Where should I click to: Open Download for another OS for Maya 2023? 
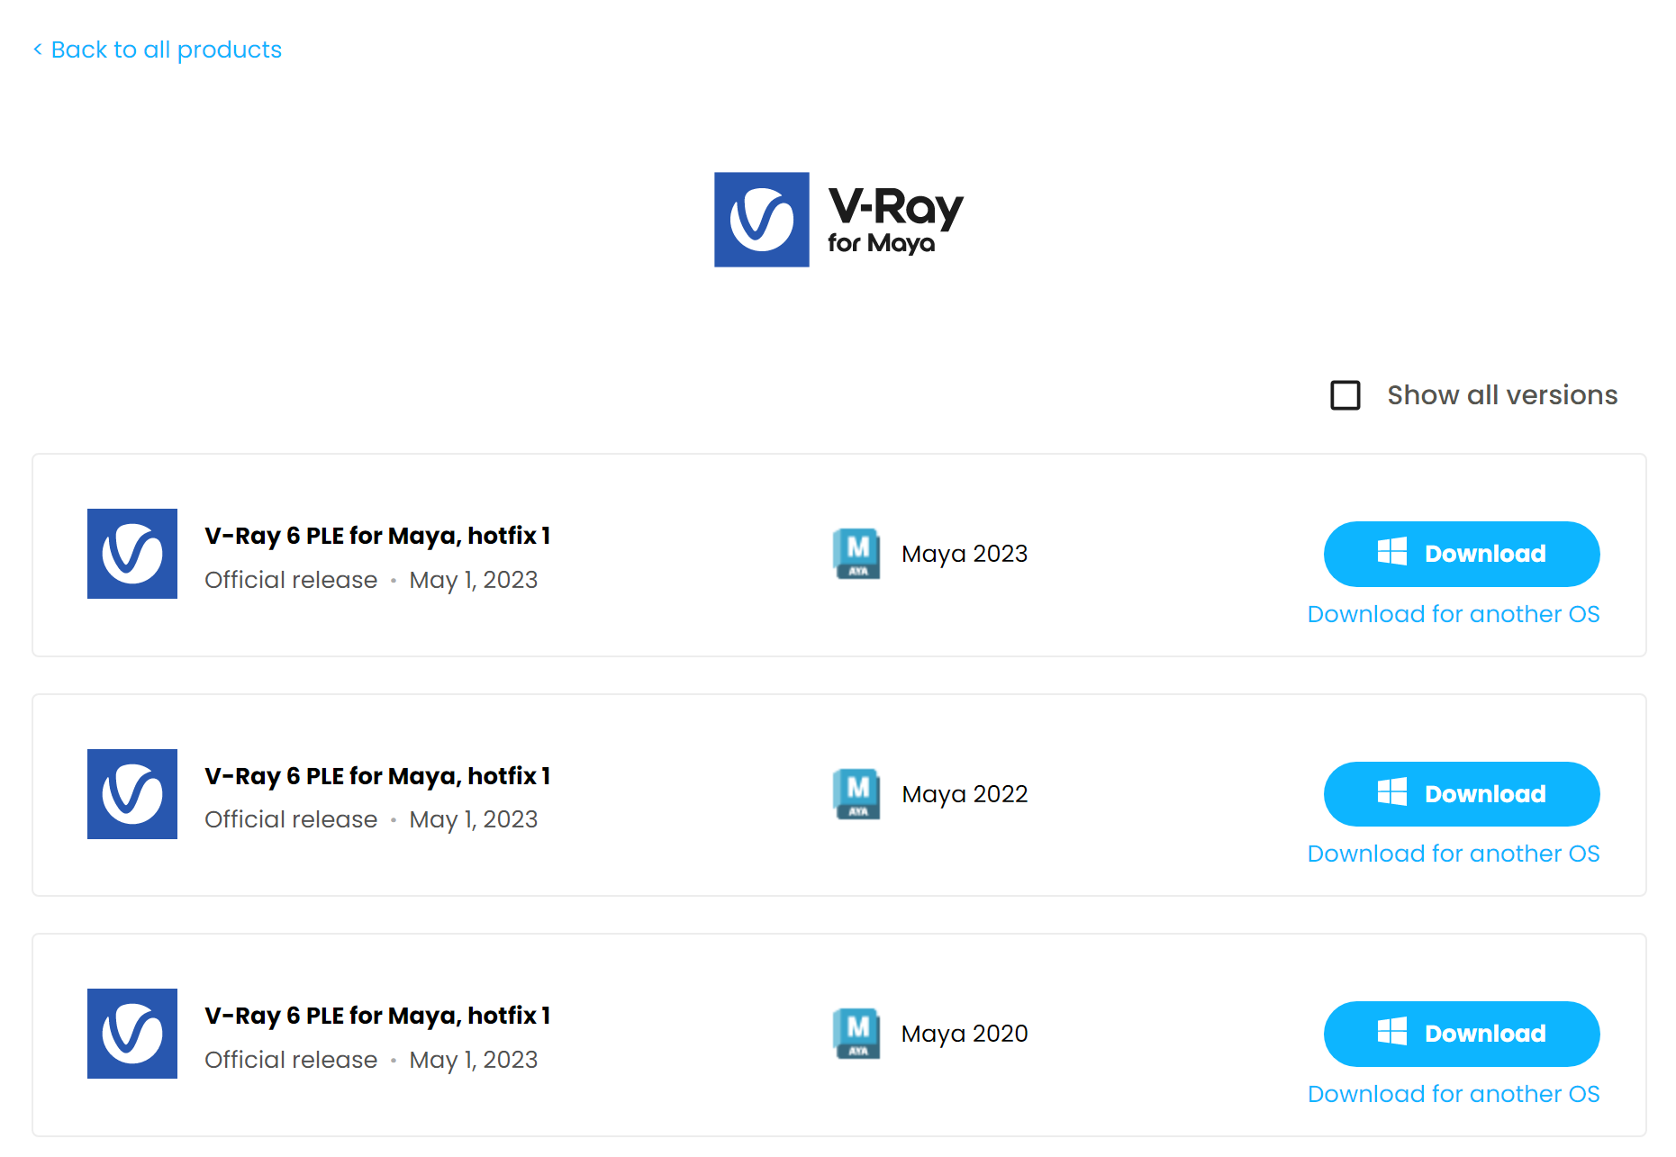coord(1454,614)
